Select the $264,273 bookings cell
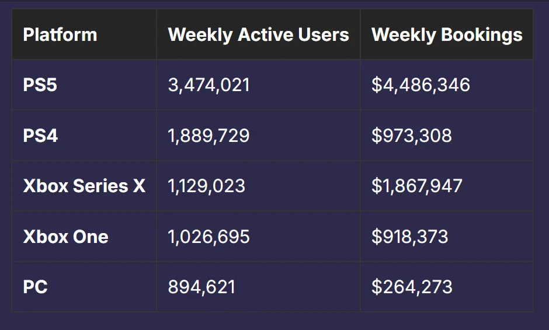549x330 pixels. pyautogui.click(x=412, y=287)
